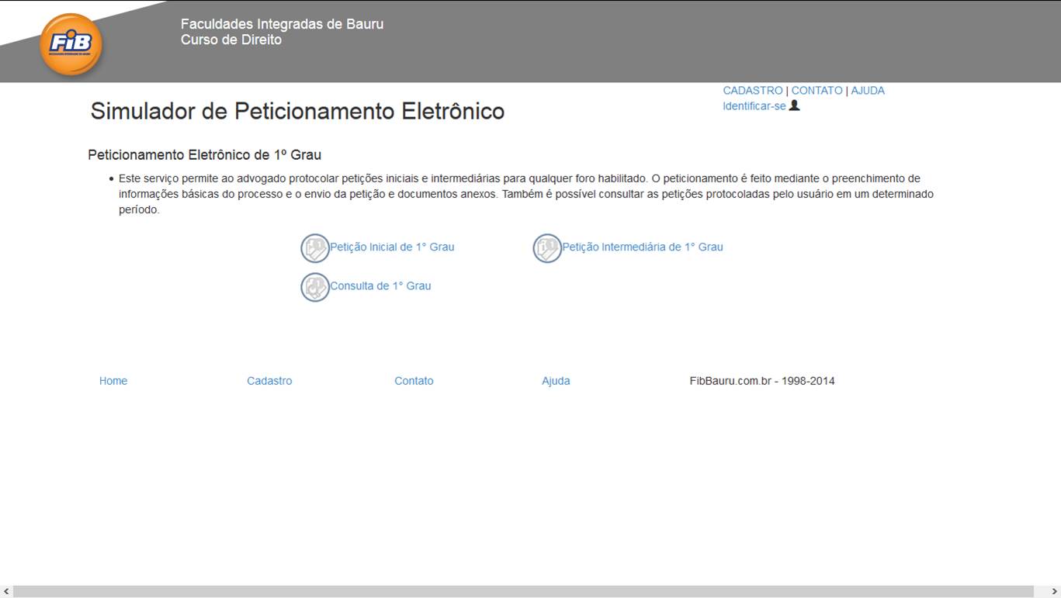Screen dimensions: 1061x598
Task: Click the Consulta de 1° Grau icon
Action: [x=315, y=287]
